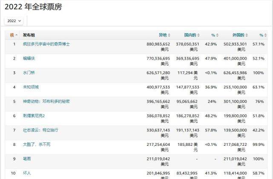Click the 502,933,301 foreign gross value
Image resolution: width=273 pixels, height=179 pixels.
pyautogui.click(x=235, y=44)
